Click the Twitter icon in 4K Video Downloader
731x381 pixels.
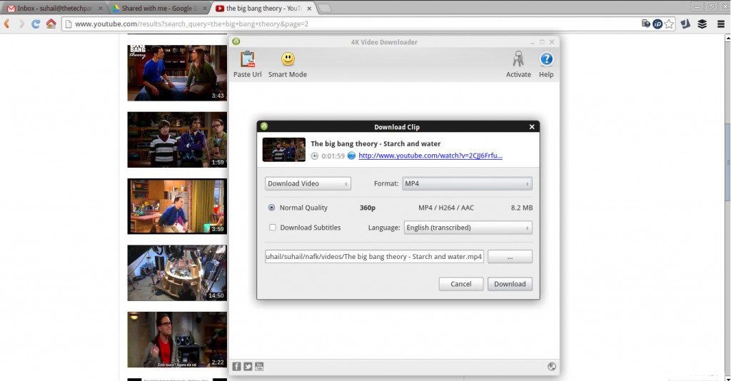(248, 367)
